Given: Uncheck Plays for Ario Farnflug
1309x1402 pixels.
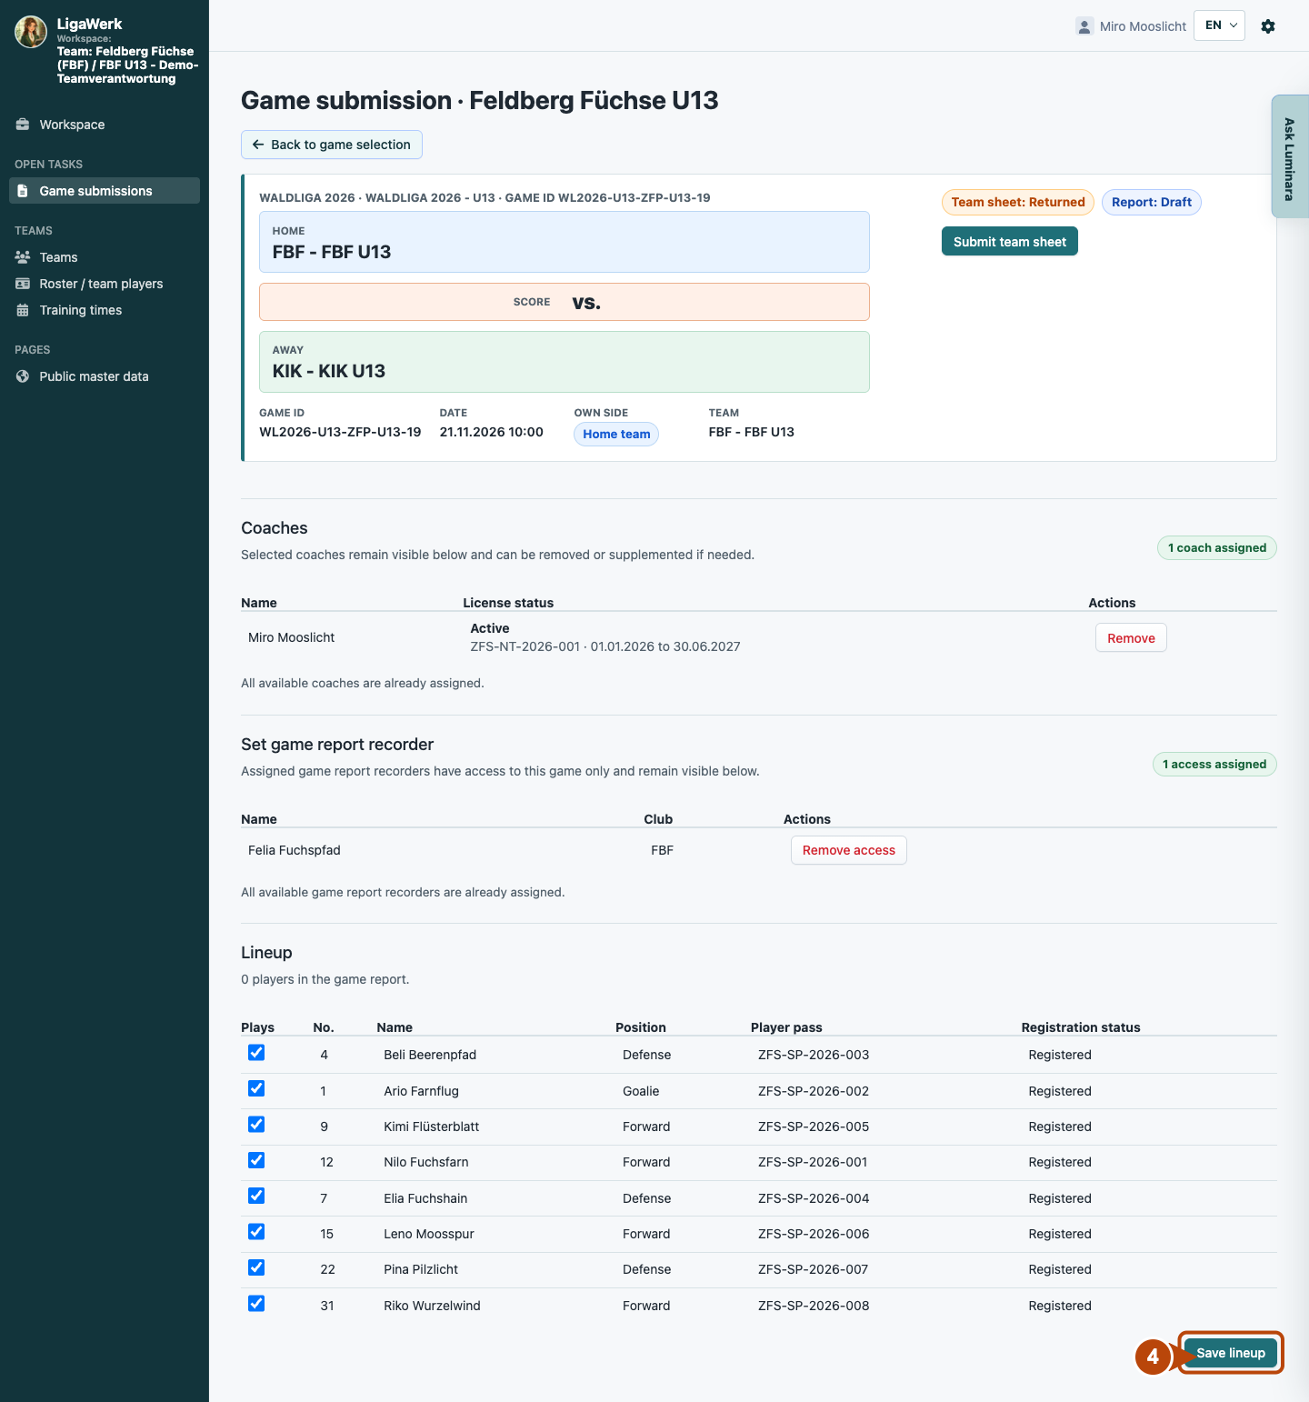Looking at the screenshot, I should coord(256,1088).
